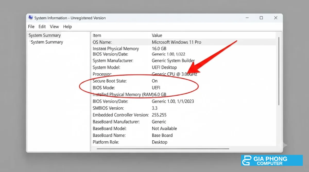Click the SMBIOS value 3.3
This screenshot has height=172, width=309.
coord(154,108)
